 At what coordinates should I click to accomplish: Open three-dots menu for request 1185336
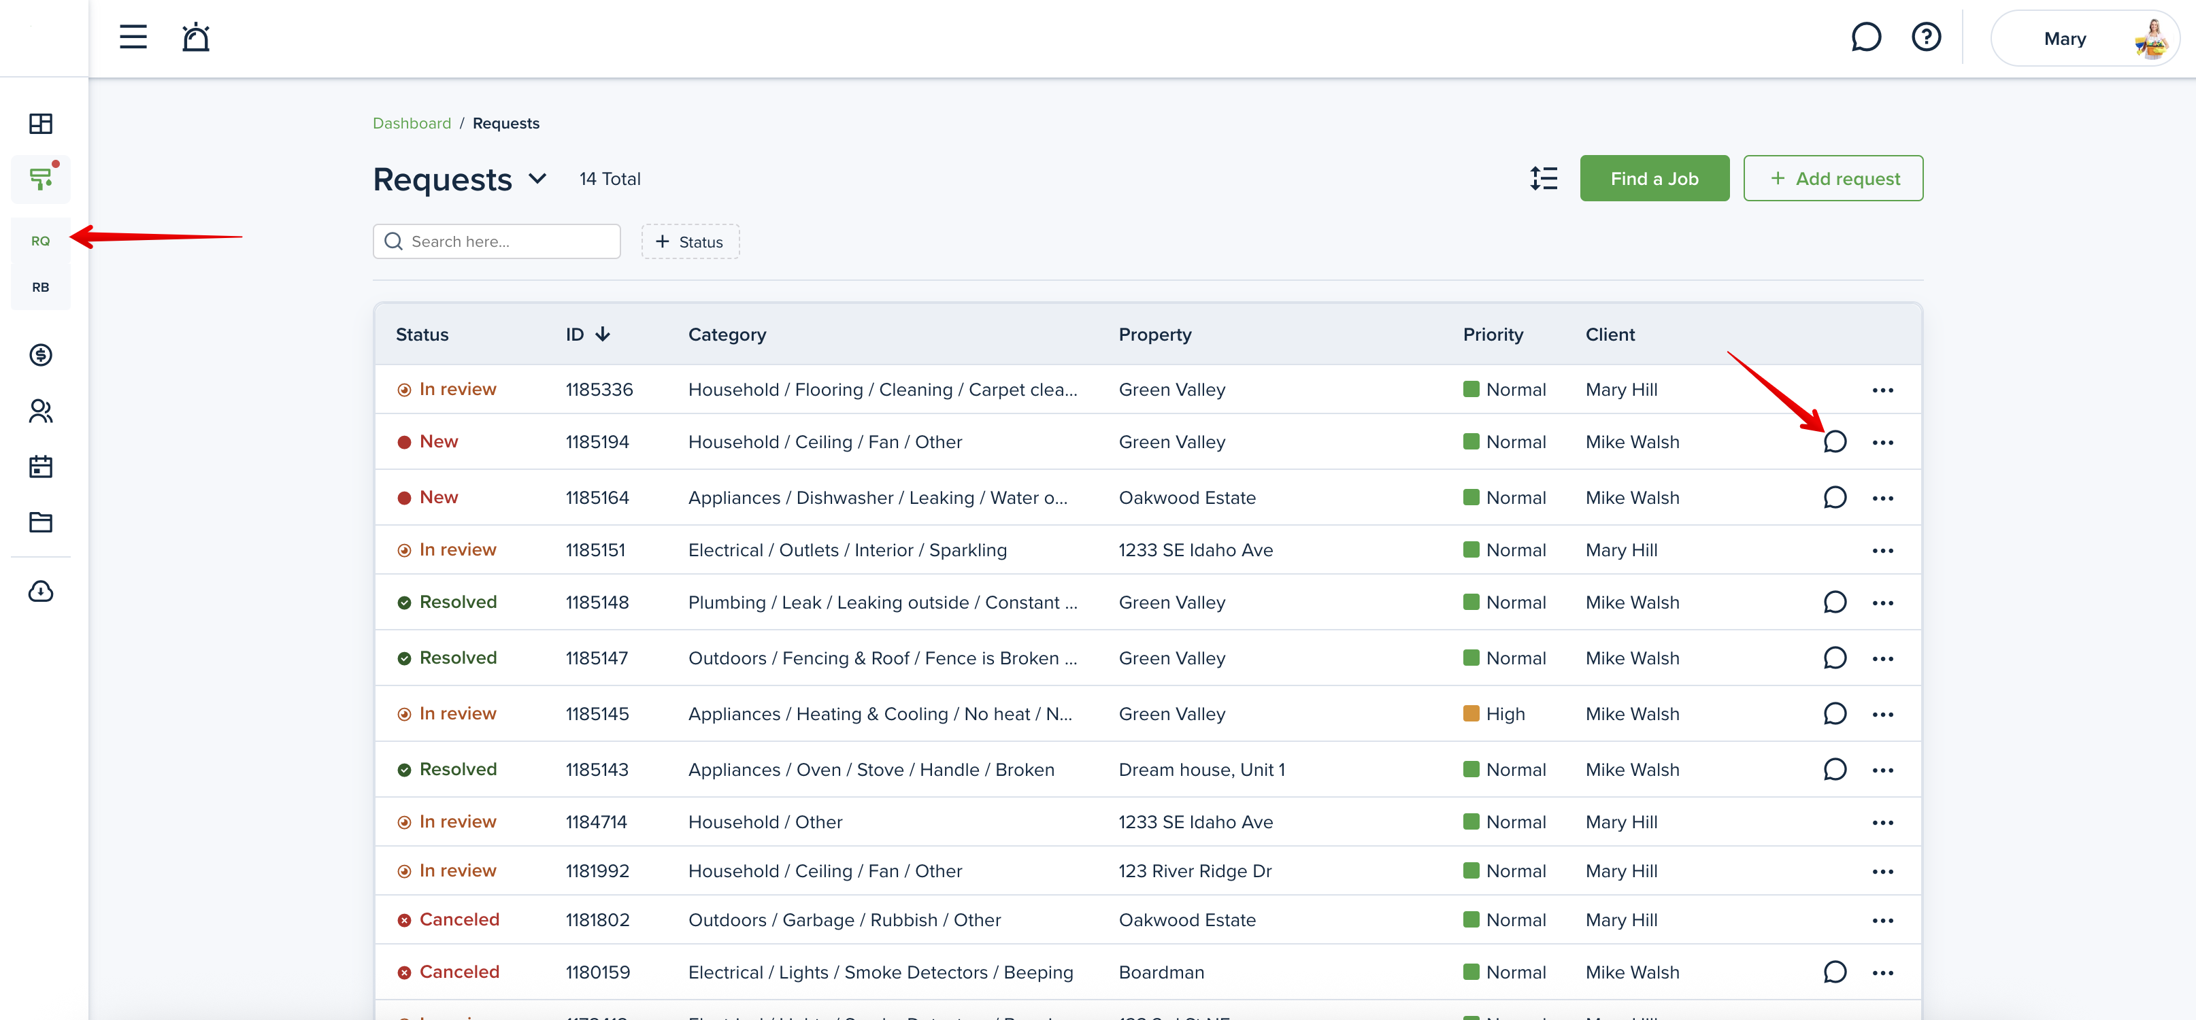coord(1882,390)
